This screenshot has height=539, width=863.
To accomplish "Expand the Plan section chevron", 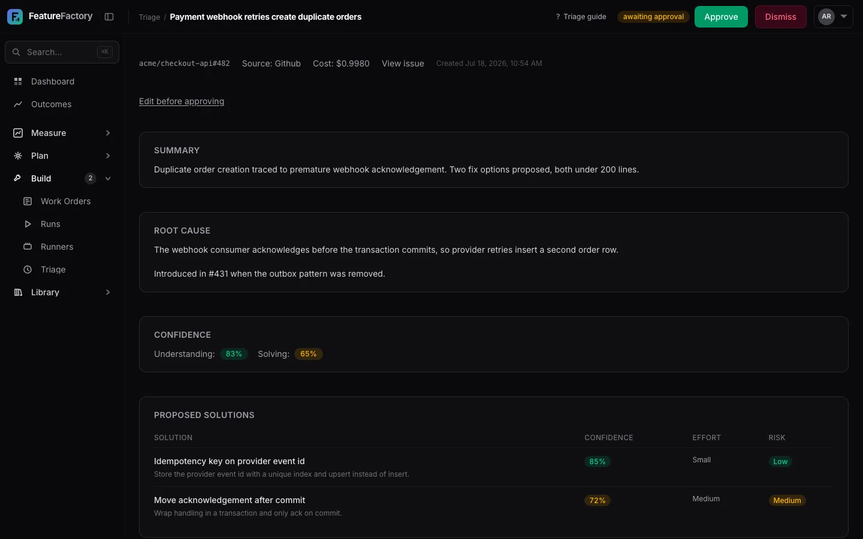I will (x=108, y=156).
